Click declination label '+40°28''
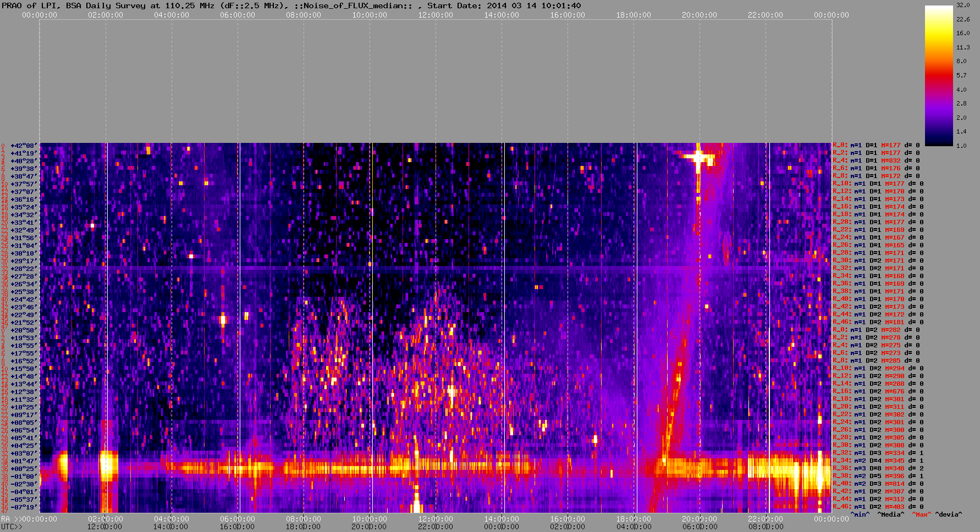Image resolution: width=980 pixels, height=532 pixels. (x=24, y=161)
